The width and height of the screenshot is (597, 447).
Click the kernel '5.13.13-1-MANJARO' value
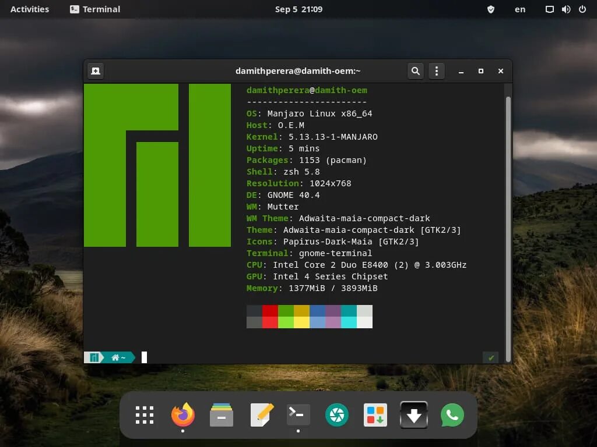333,137
